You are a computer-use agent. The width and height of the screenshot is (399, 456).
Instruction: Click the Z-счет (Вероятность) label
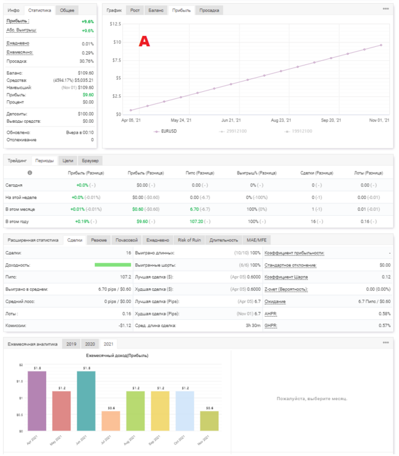[x=286, y=289]
